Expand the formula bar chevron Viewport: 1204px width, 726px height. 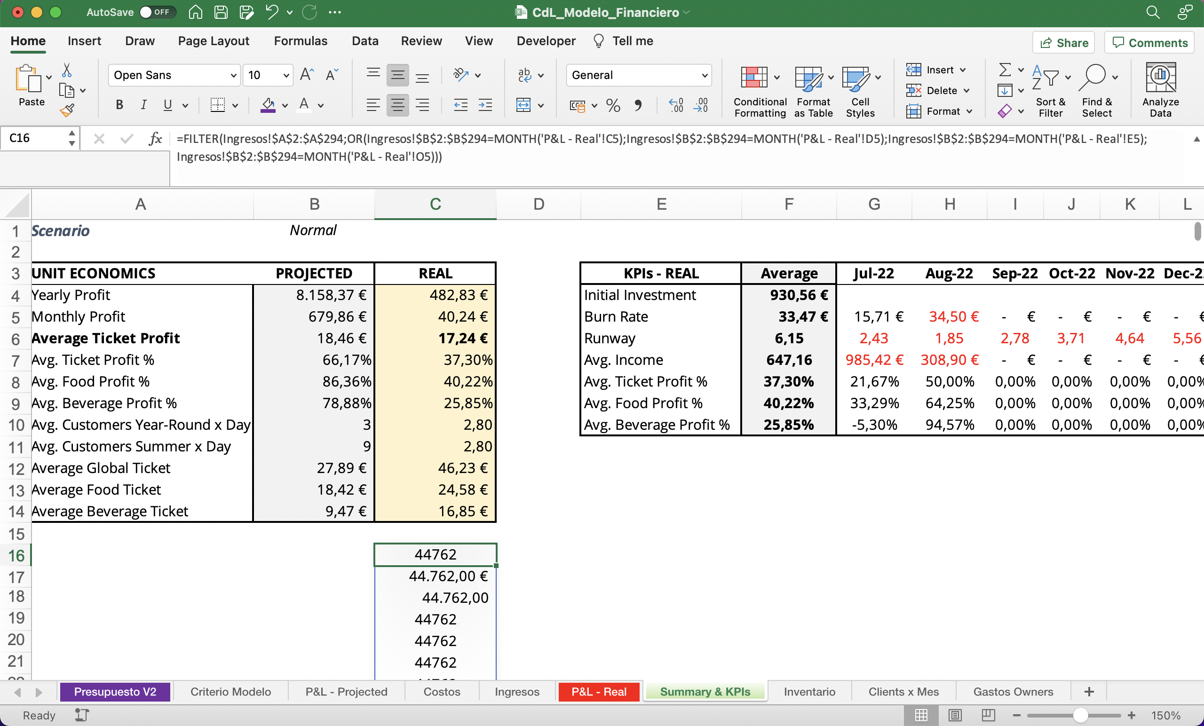1196,139
